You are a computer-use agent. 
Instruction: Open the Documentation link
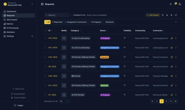pyautogui.click(x=18, y=94)
